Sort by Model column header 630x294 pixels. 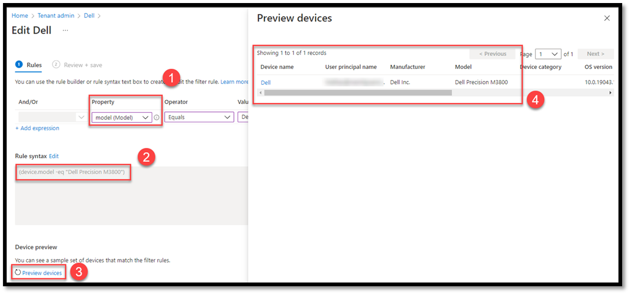pos(463,67)
